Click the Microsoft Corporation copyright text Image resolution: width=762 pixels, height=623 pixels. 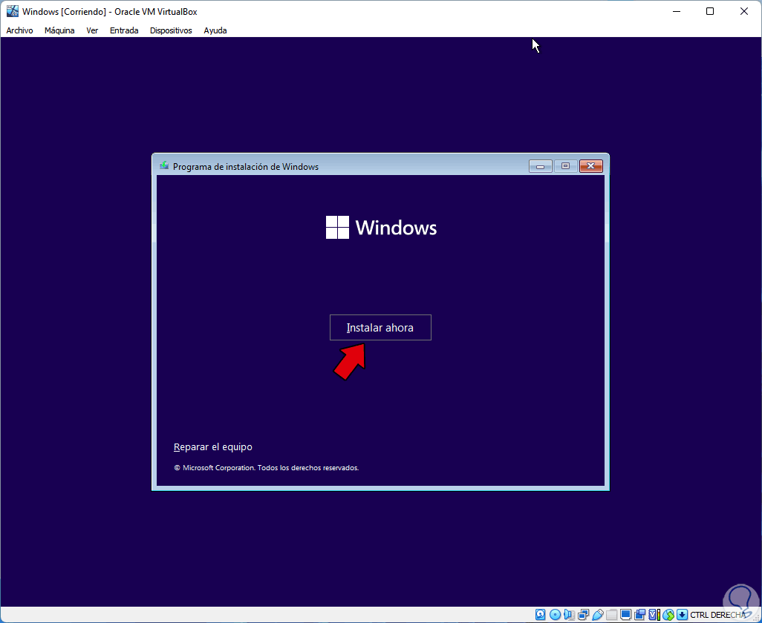coord(267,468)
